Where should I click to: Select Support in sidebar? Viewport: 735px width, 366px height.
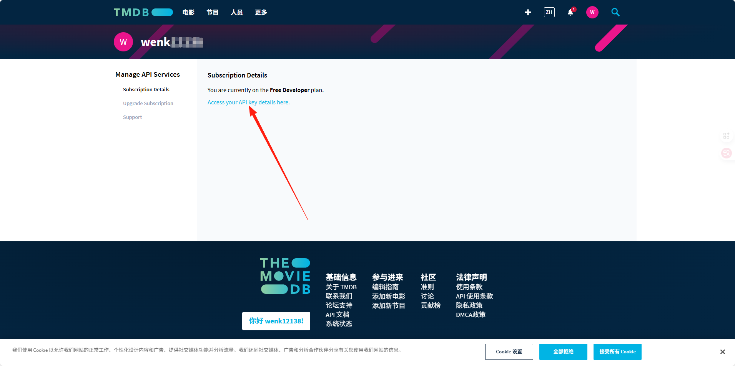(132, 117)
